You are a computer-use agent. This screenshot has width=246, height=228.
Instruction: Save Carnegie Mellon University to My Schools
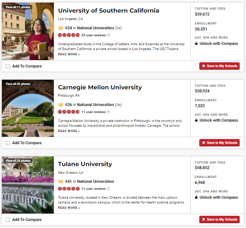click(219, 143)
